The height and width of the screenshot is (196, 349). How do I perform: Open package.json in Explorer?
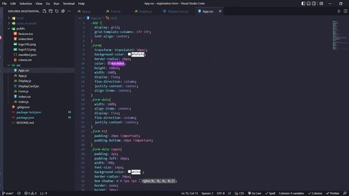tap(26, 118)
